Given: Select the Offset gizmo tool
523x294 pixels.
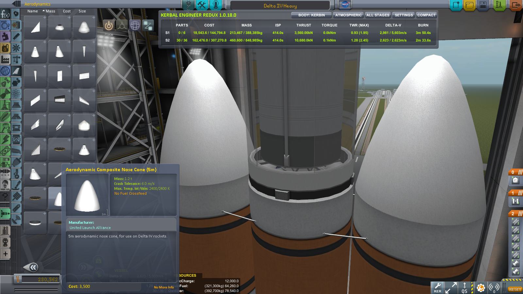Looking at the screenshot, I should click(x=122, y=25).
